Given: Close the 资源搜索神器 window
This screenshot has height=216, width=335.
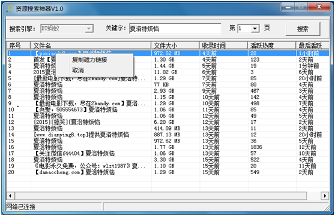Looking at the screenshot, I should click(319, 7).
